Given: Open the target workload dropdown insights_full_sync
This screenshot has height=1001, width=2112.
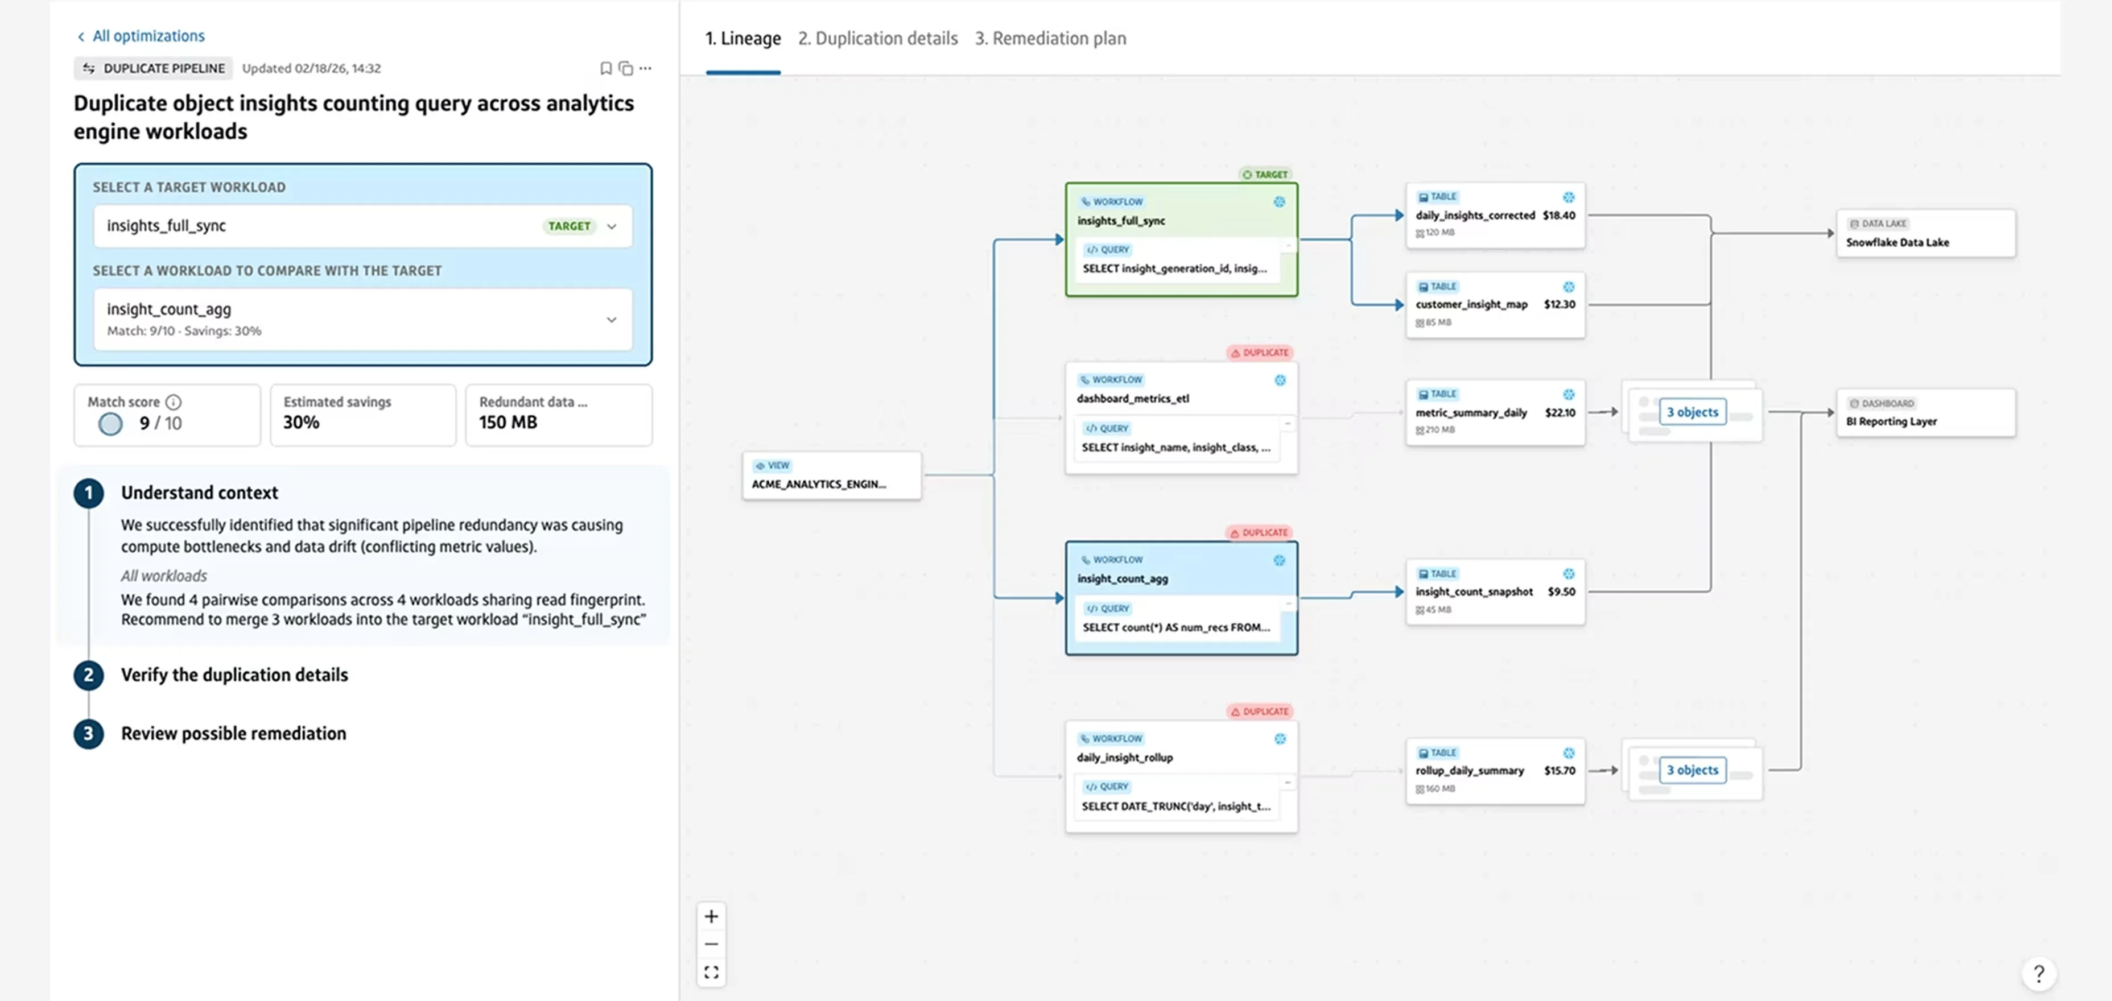Looking at the screenshot, I should (x=362, y=225).
